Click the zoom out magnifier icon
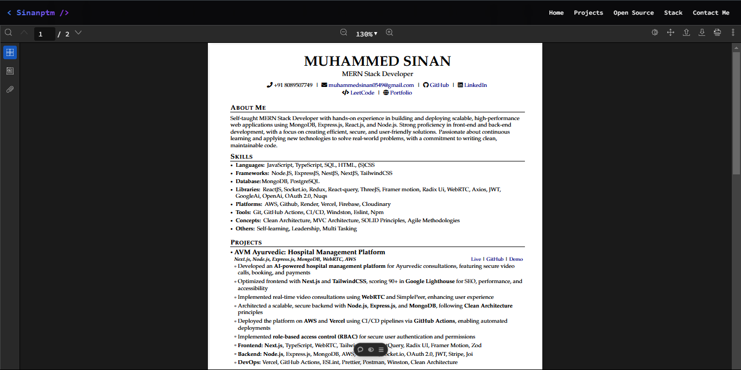This screenshot has width=741, height=370. pos(344,33)
